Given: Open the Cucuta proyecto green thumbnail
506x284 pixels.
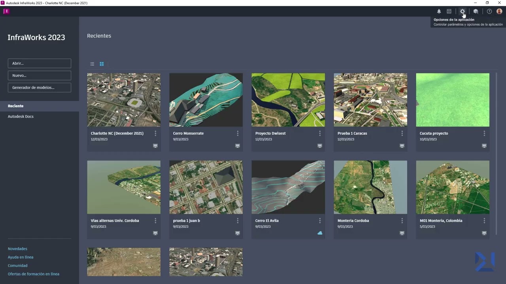Looking at the screenshot, I should pos(453,100).
